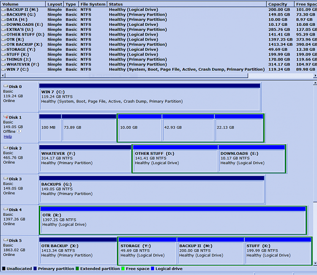Click the THINGS (J:) volume drive icon
The image size is (317, 275).
tap(3, 60)
